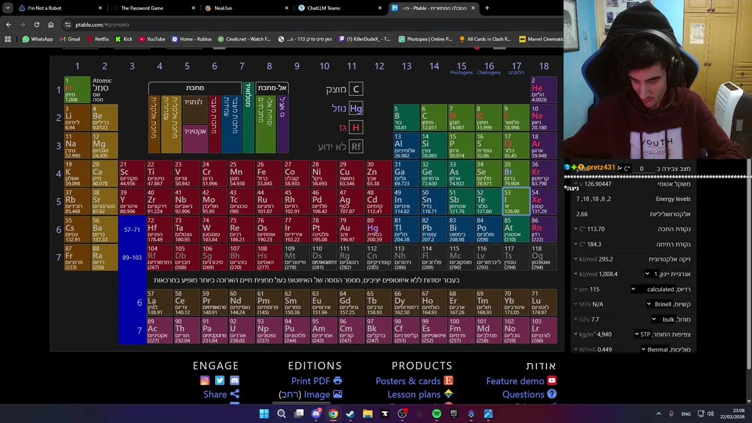This screenshot has width=752, height=423.
Task: Open Epic Games launcher from taskbar
Action: (454, 414)
